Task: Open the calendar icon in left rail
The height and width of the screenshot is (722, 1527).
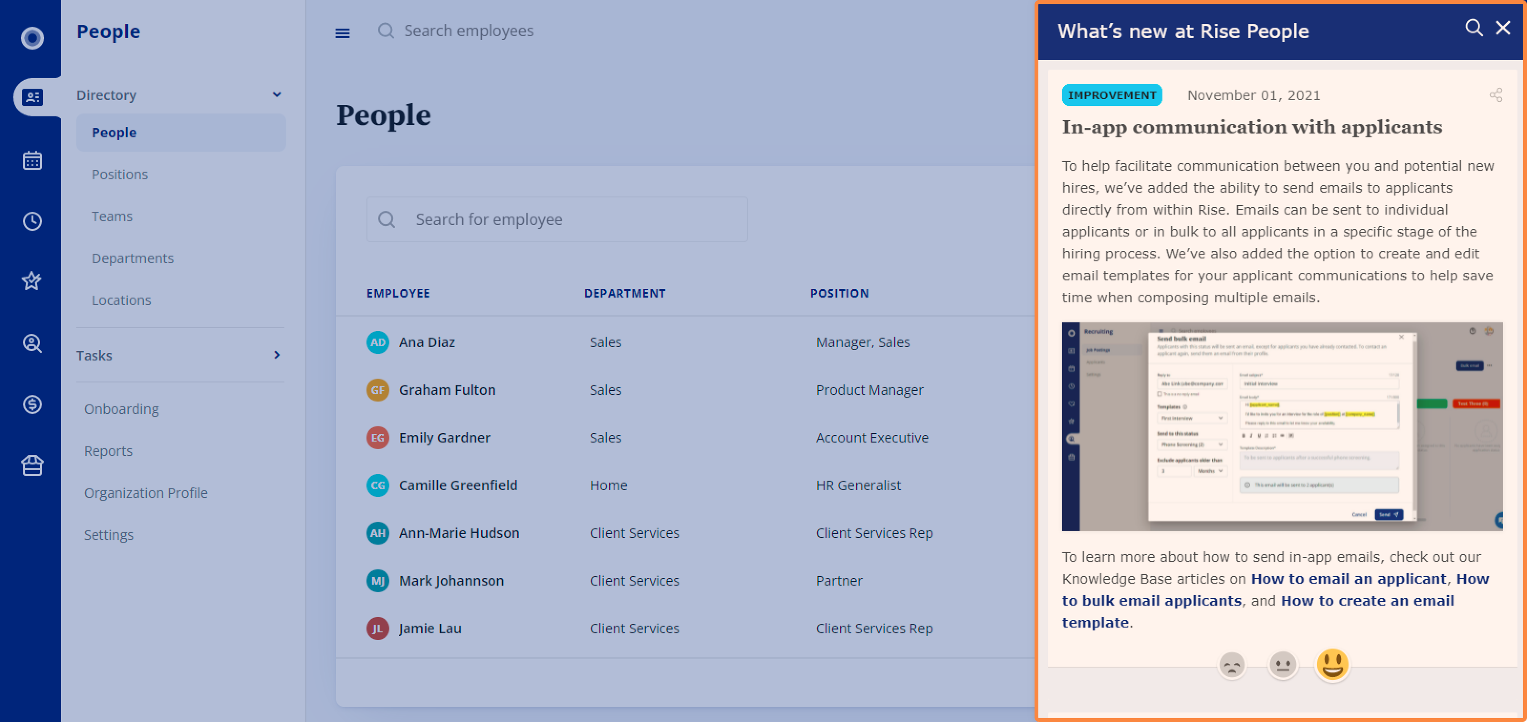Action: (x=32, y=161)
